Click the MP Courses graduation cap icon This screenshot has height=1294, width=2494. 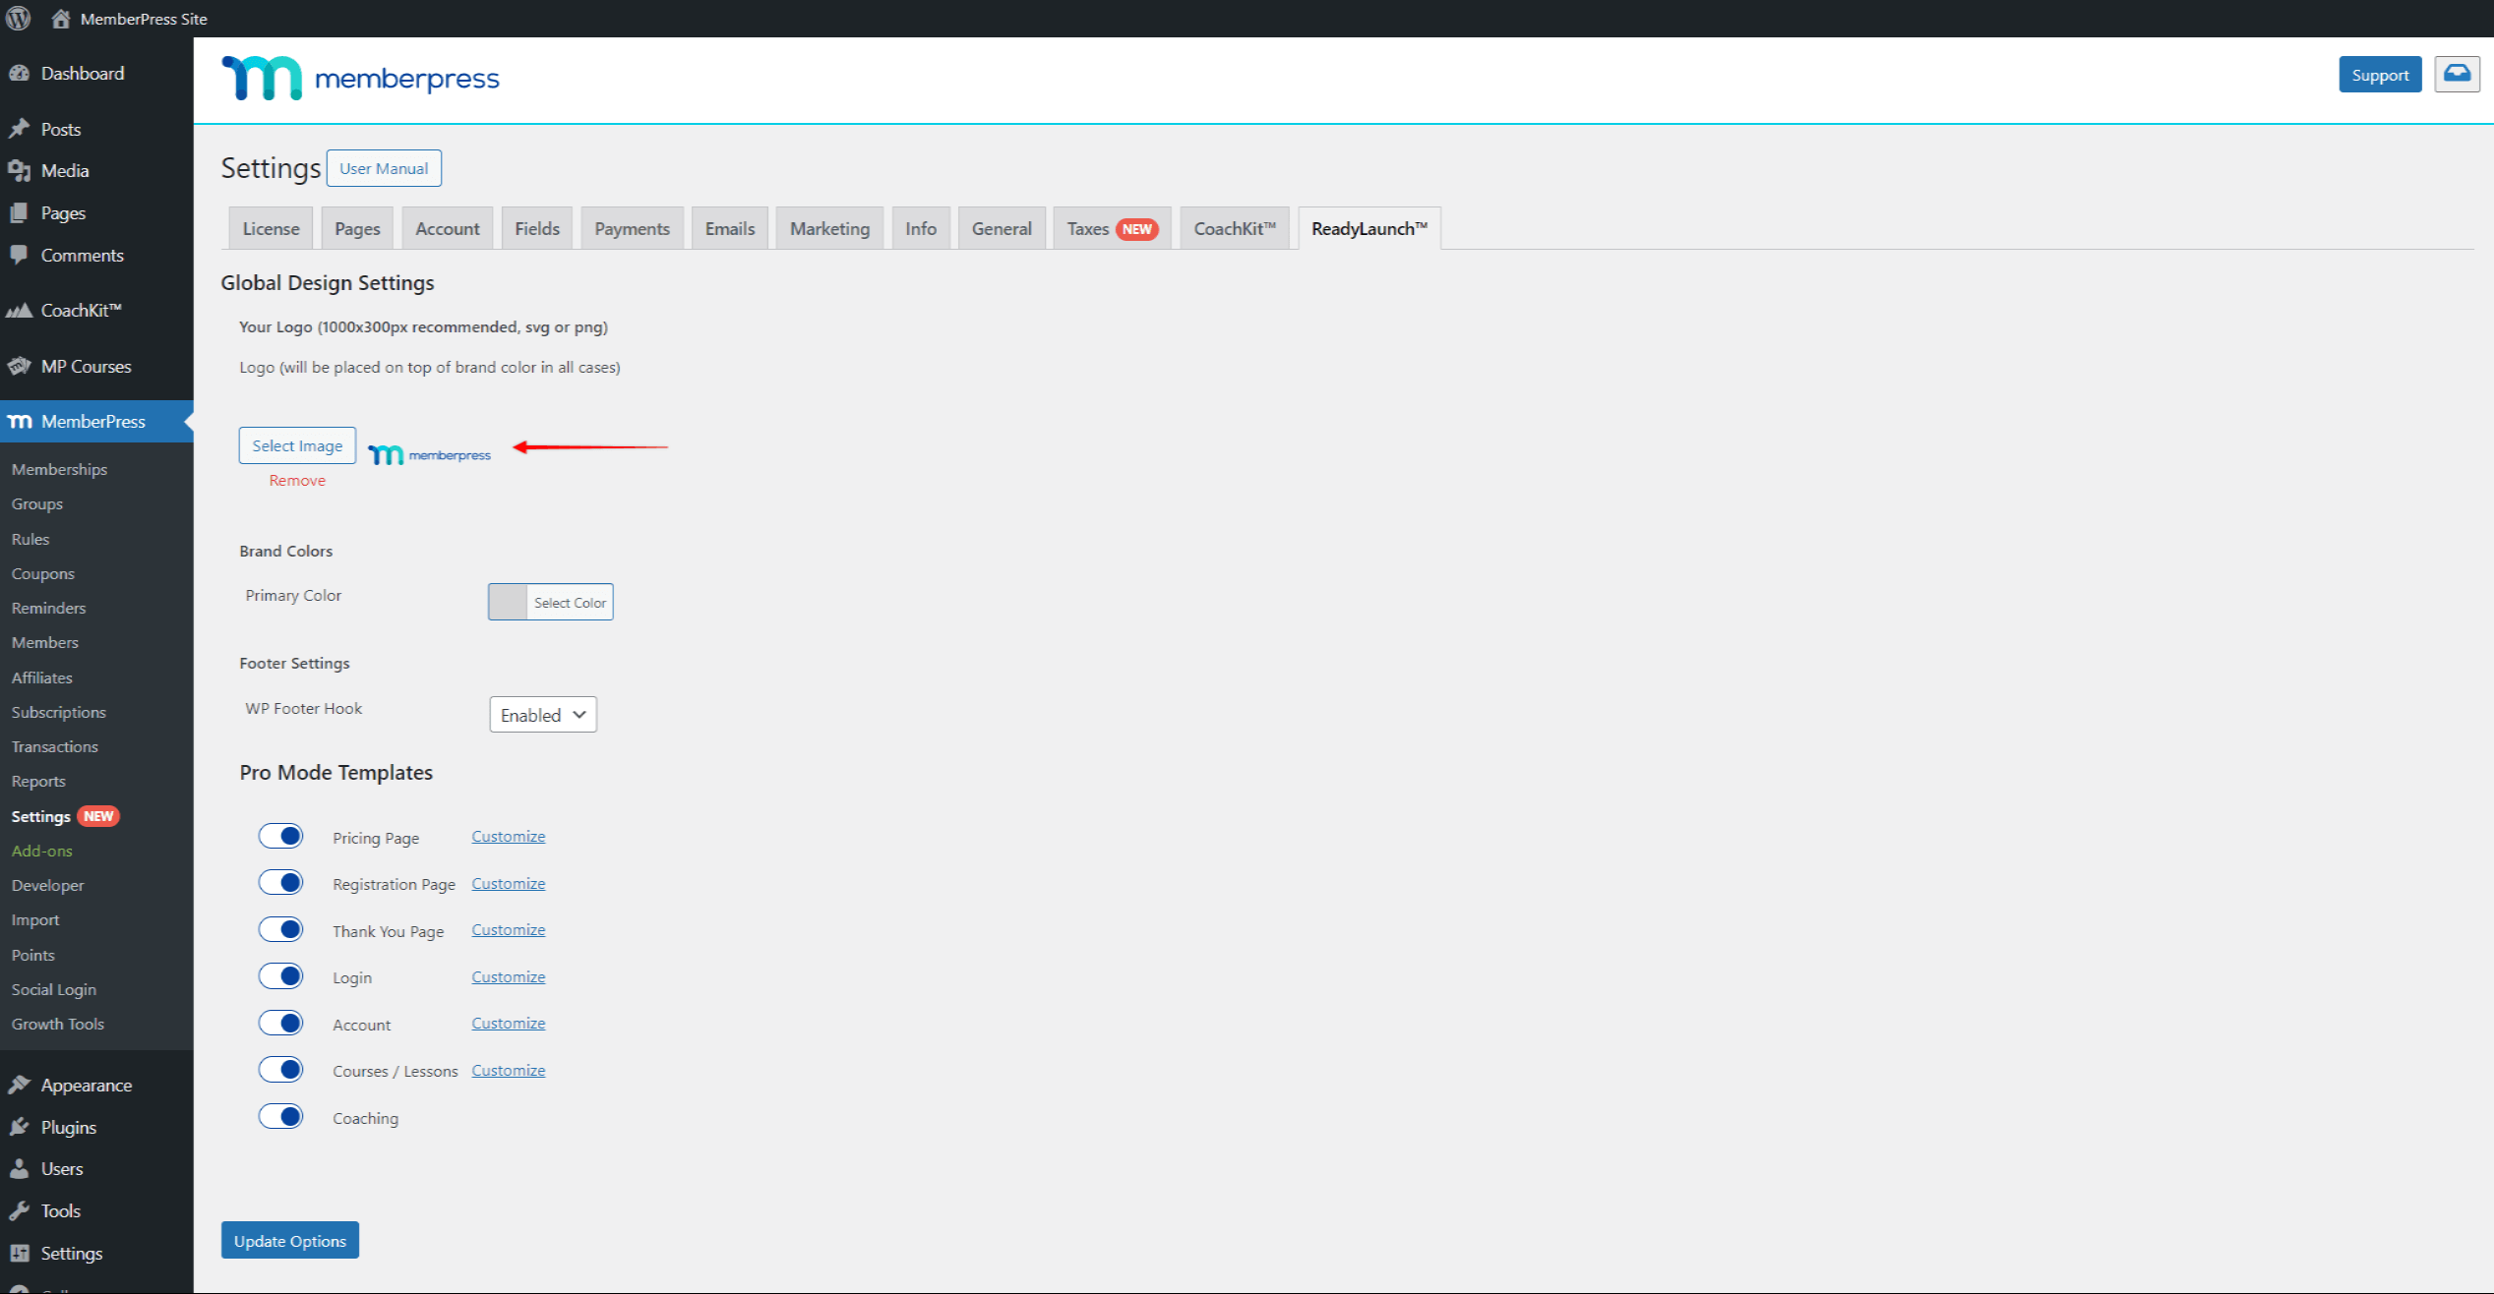tap(20, 367)
